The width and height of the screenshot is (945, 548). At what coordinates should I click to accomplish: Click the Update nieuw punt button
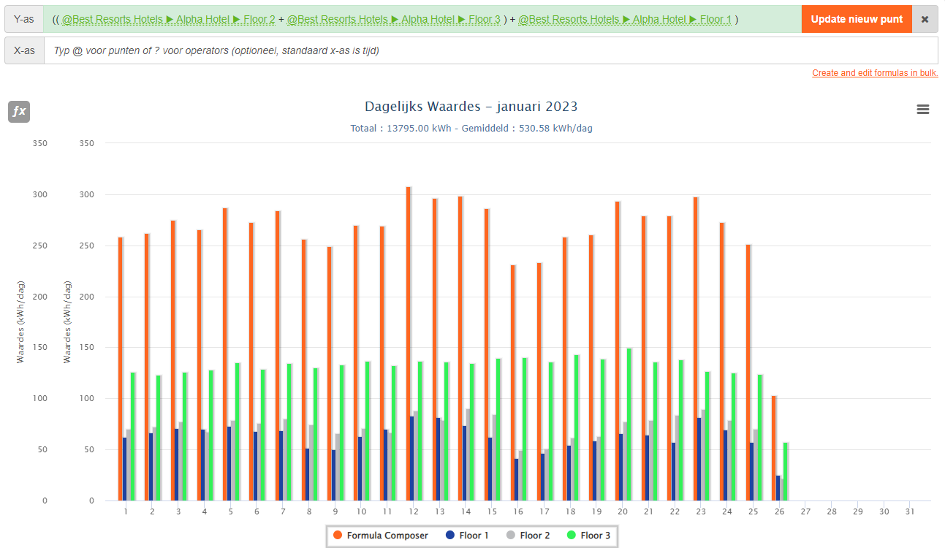[x=856, y=20]
